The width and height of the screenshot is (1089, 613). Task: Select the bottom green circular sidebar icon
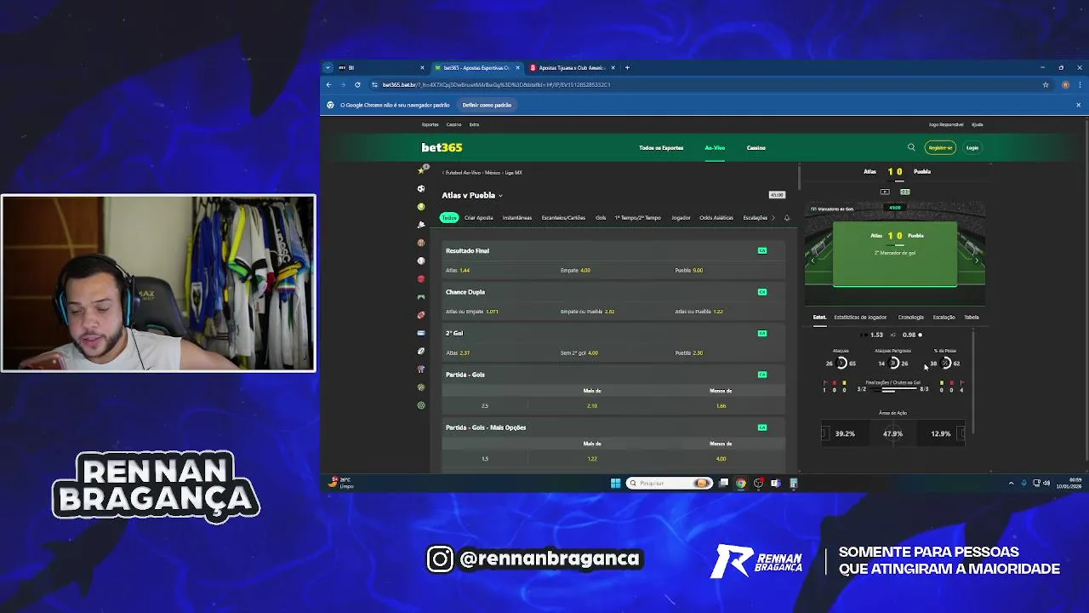pyautogui.click(x=420, y=405)
